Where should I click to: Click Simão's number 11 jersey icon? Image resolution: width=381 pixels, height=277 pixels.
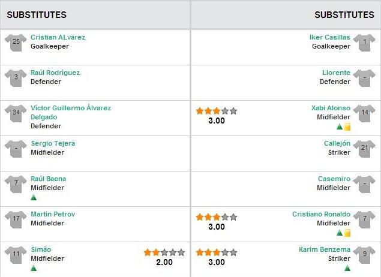pos(16,255)
